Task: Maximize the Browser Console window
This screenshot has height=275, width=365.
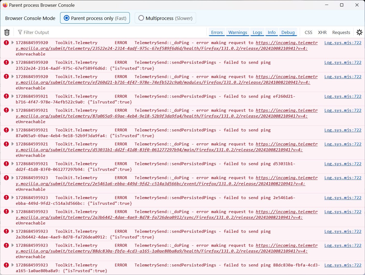Action: click(342, 5)
